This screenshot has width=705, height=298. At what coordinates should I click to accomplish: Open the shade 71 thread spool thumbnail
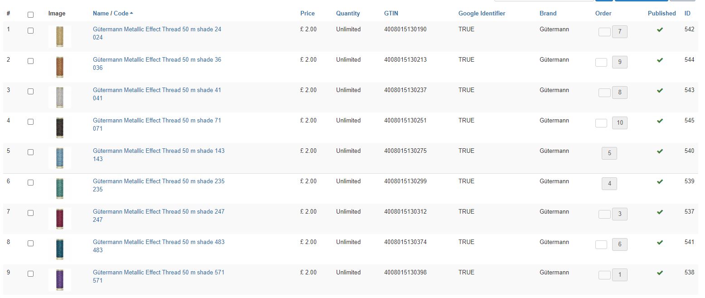pos(60,128)
